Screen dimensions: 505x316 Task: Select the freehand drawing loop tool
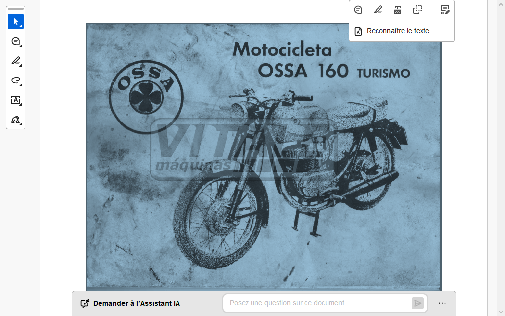[x=16, y=81]
